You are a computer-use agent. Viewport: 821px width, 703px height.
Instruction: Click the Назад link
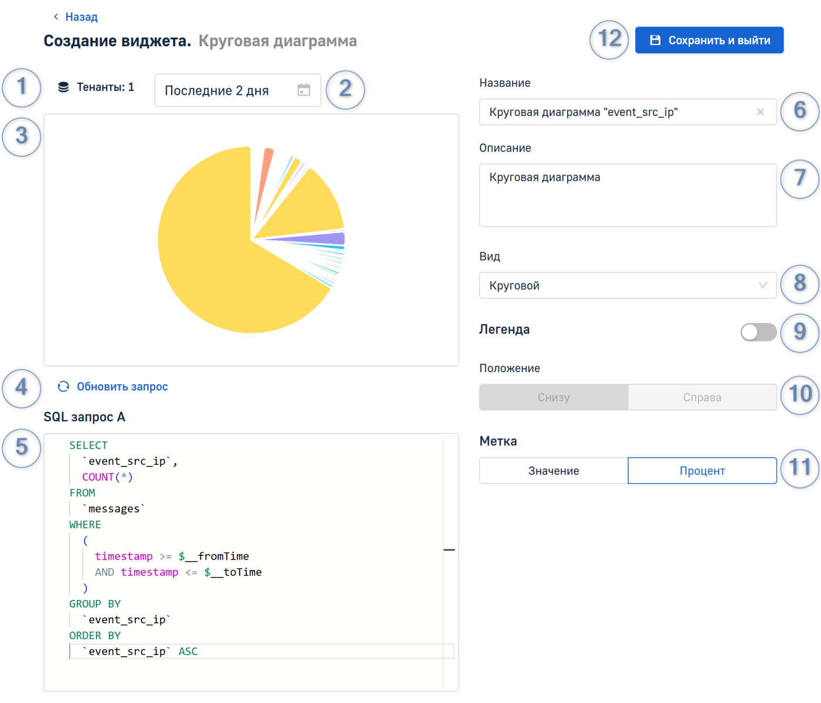pos(81,17)
